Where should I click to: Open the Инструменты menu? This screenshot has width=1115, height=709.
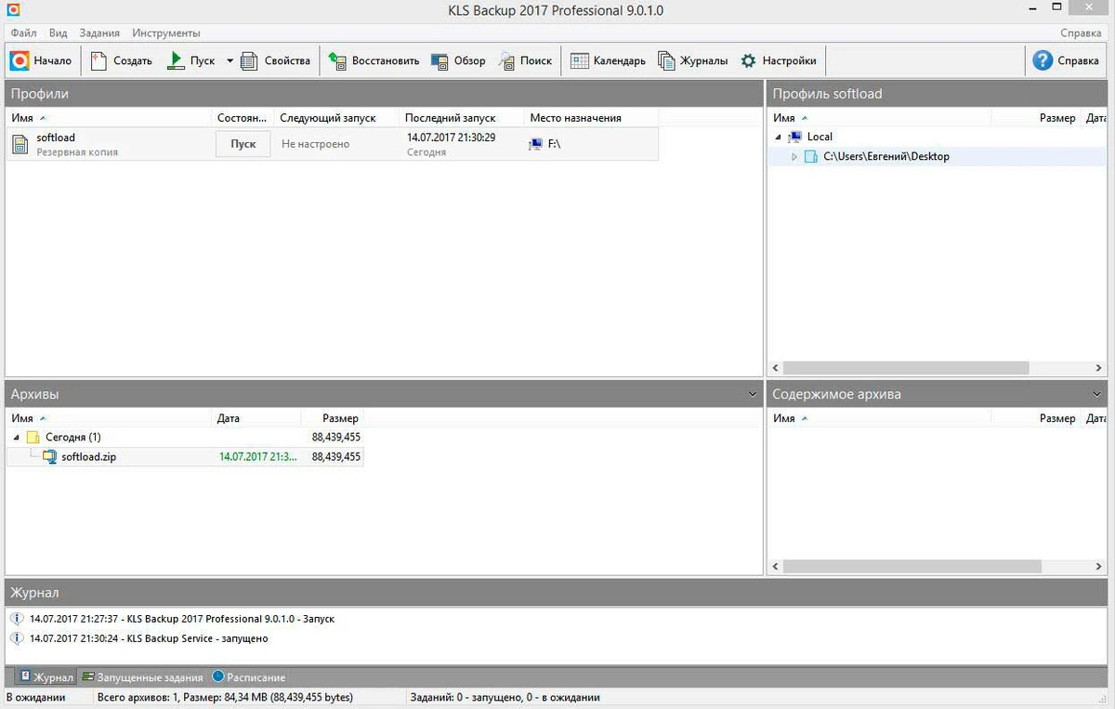click(166, 33)
